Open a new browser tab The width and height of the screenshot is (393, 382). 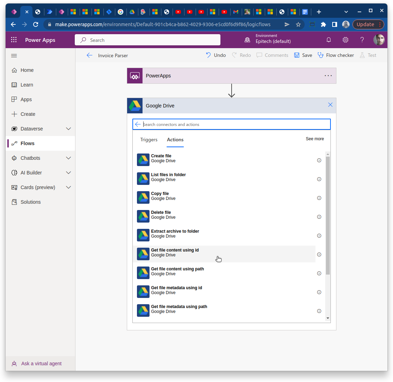[x=319, y=12]
